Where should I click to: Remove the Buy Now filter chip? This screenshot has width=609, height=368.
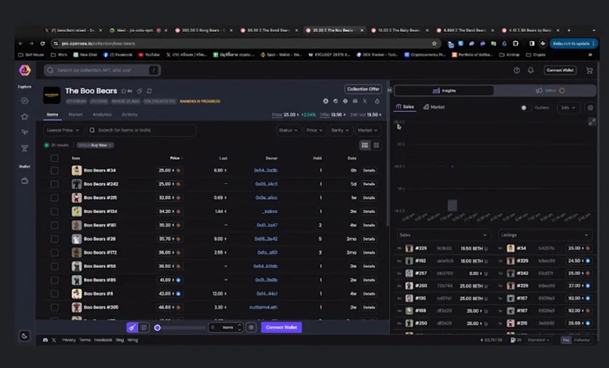[110, 145]
